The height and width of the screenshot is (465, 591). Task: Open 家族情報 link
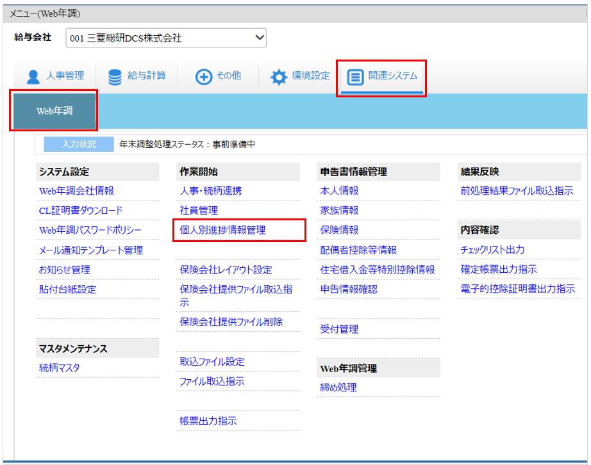(339, 211)
